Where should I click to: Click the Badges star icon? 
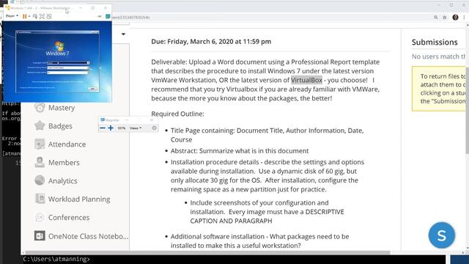point(40,125)
